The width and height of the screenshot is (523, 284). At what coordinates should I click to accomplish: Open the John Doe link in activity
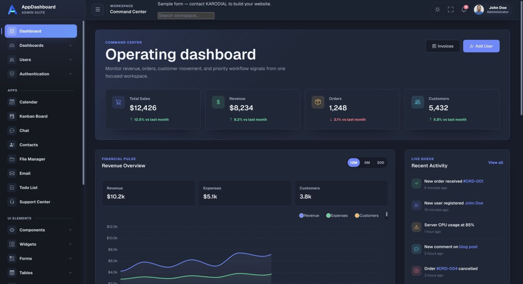tap(474, 203)
